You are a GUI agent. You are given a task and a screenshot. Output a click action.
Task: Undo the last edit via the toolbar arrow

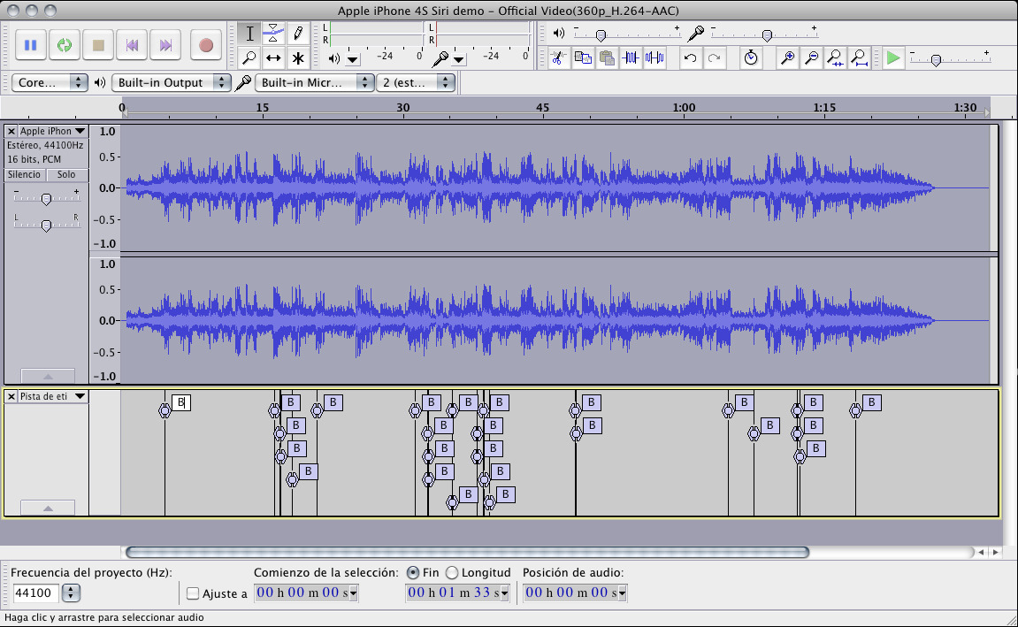[x=691, y=57]
